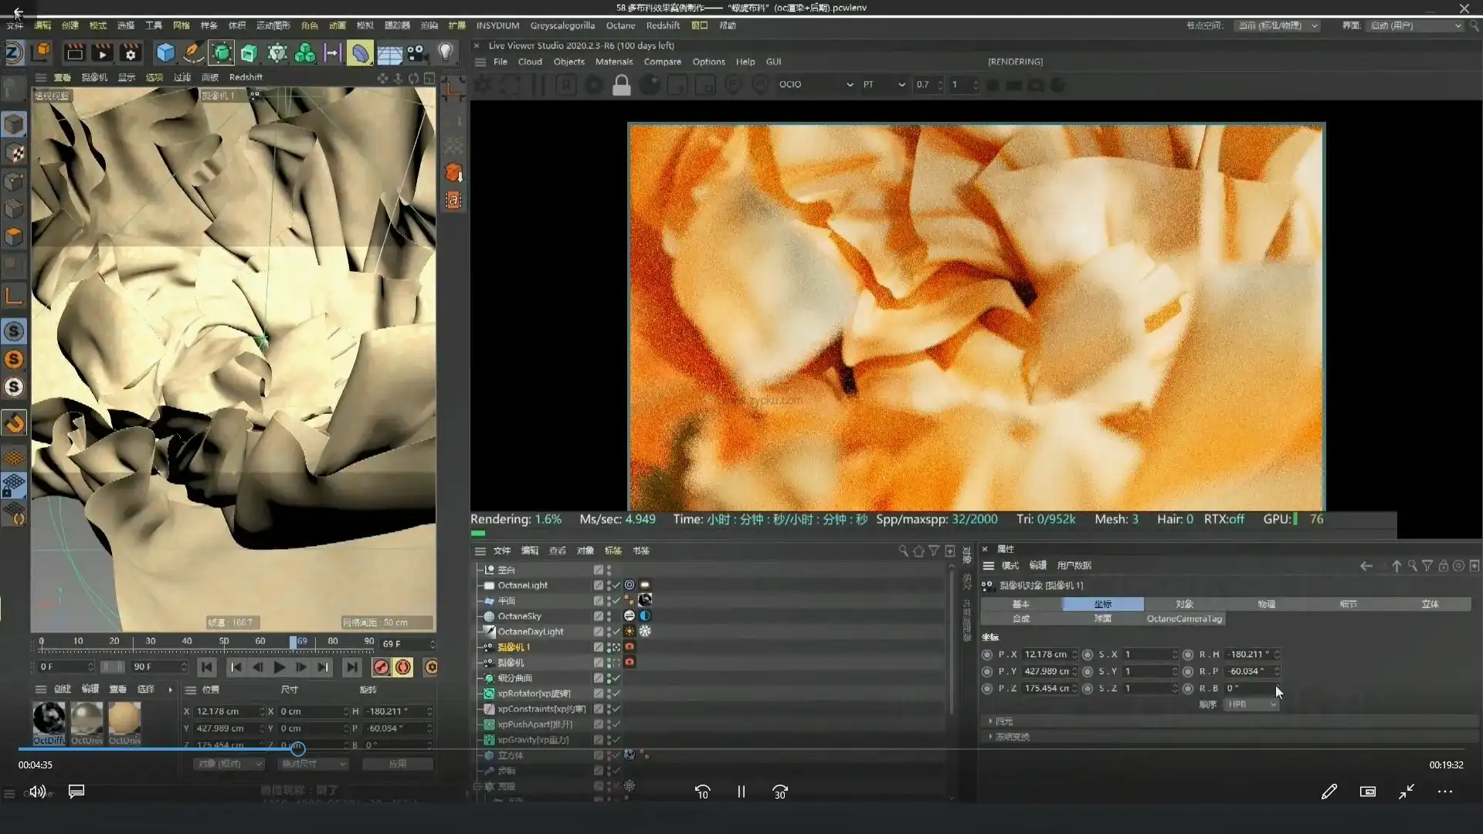Open render settings via the gear clapperboard icon
The width and height of the screenshot is (1483, 834).
pos(130,52)
